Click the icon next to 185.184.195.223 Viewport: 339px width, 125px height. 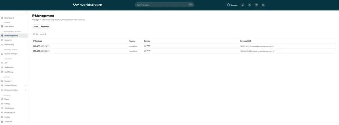pos(49,51)
